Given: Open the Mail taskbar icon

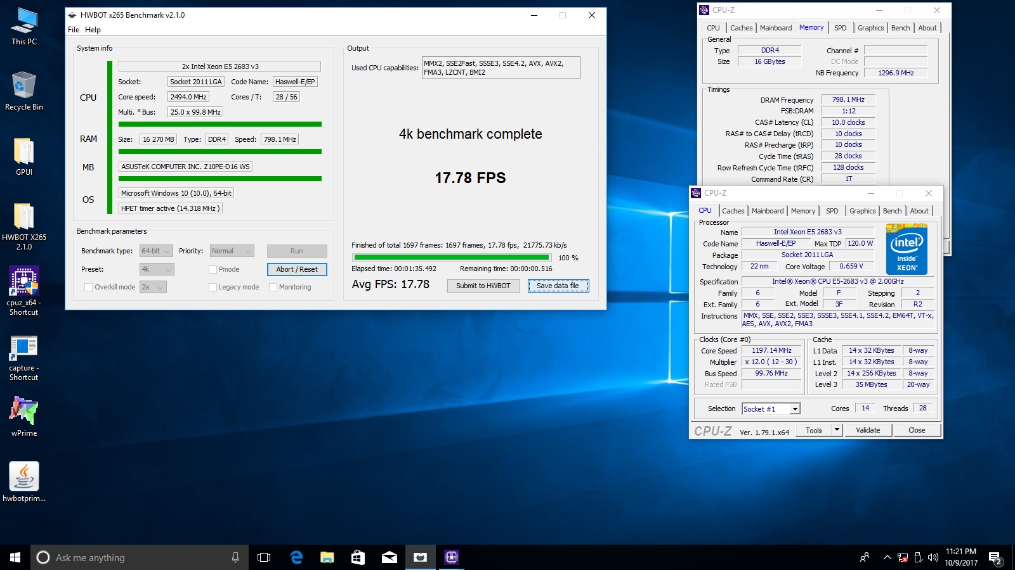Looking at the screenshot, I should point(389,557).
